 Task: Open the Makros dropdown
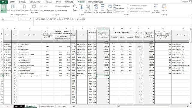(164, 9)
